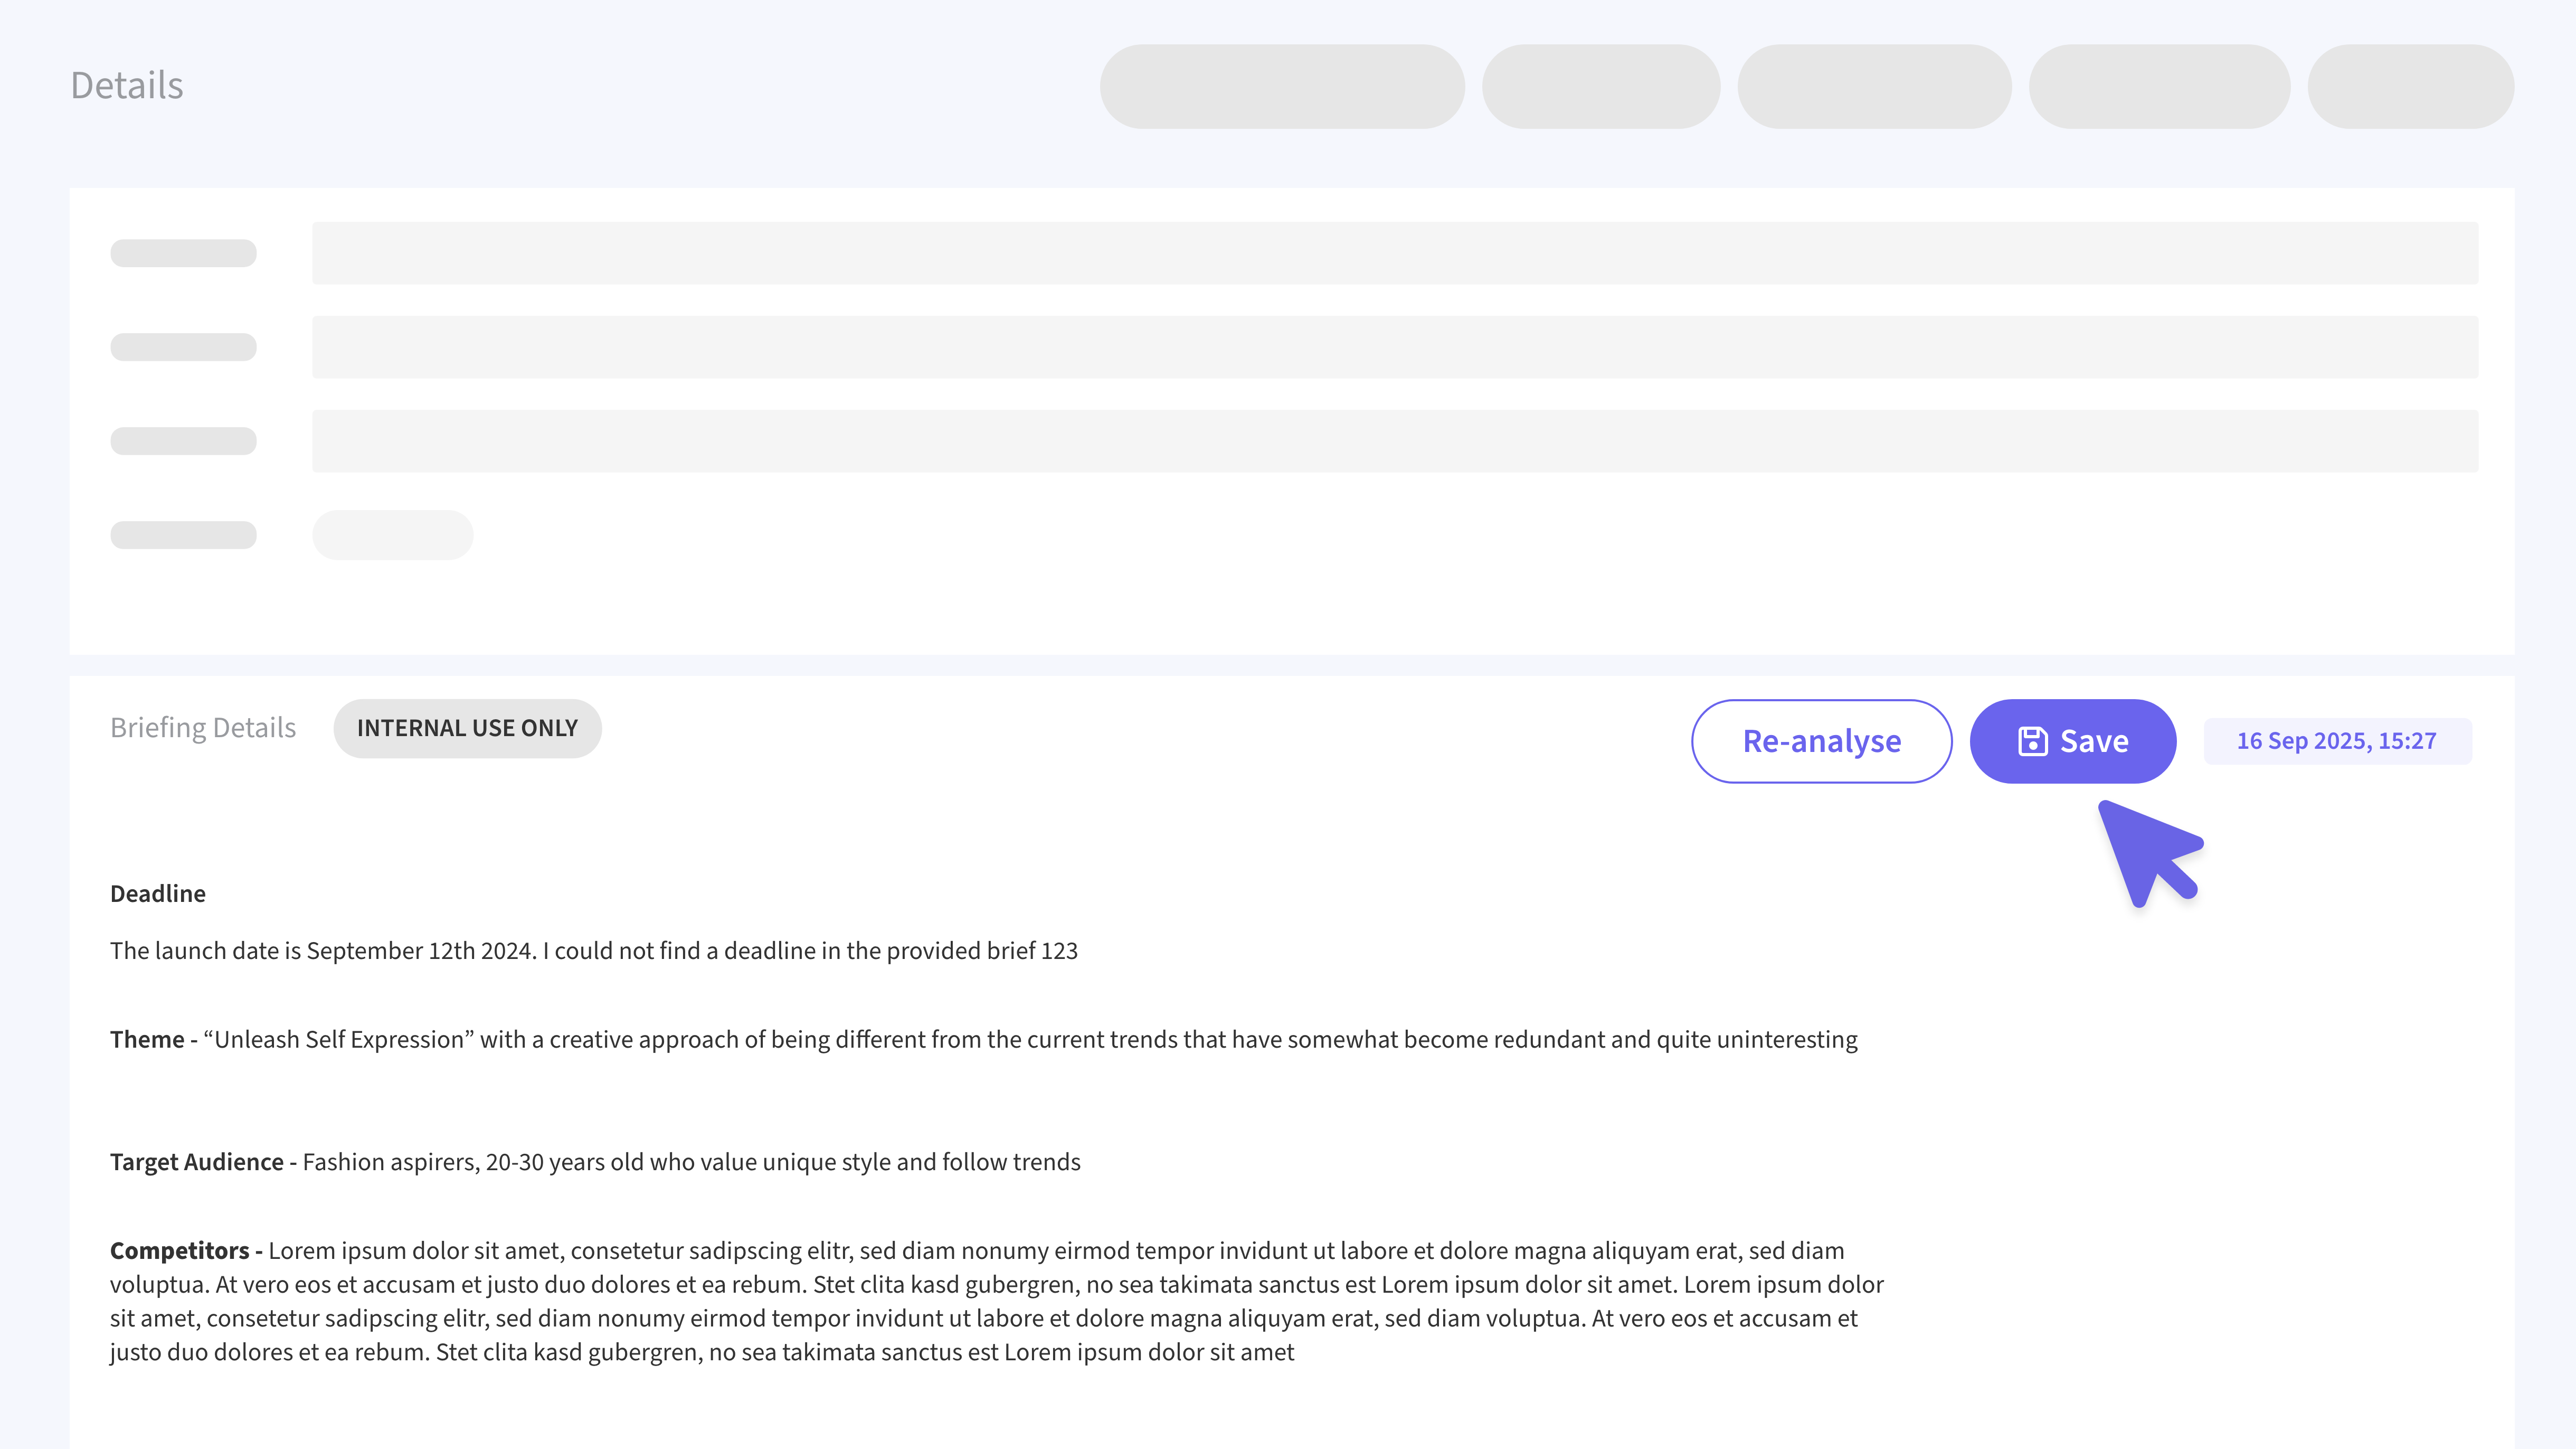Click the Unleash Self Expression theme text
The width and height of the screenshot is (2576, 1449).
click(x=339, y=1040)
